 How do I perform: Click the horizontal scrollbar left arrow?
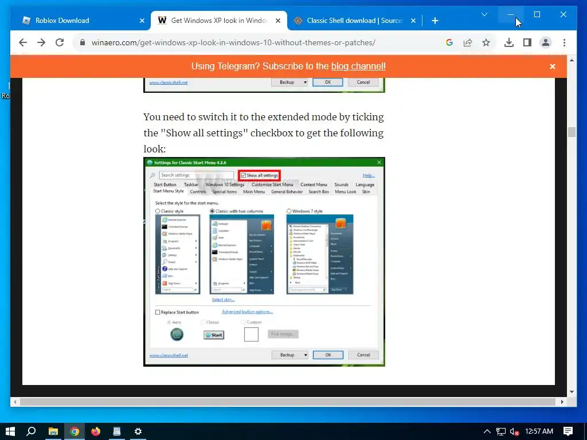(x=15, y=402)
